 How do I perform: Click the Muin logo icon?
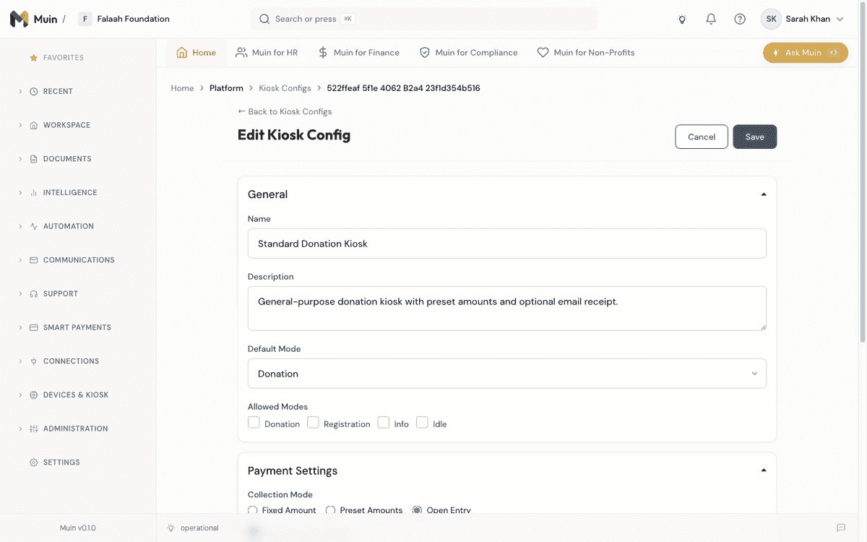tap(20, 19)
